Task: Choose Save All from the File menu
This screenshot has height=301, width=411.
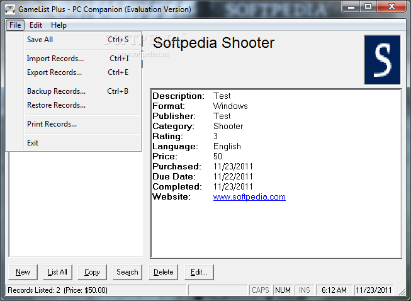Action: pyautogui.click(x=82, y=40)
